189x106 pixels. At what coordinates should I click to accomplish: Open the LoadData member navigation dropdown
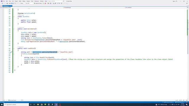click(x=156, y=8)
